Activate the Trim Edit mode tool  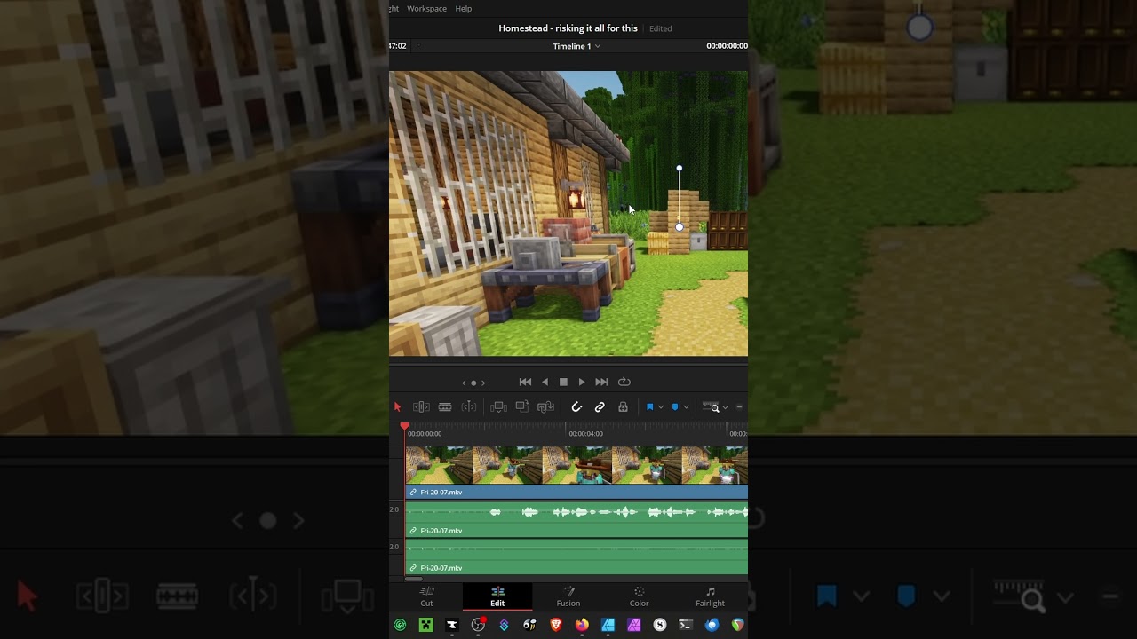click(421, 407)
